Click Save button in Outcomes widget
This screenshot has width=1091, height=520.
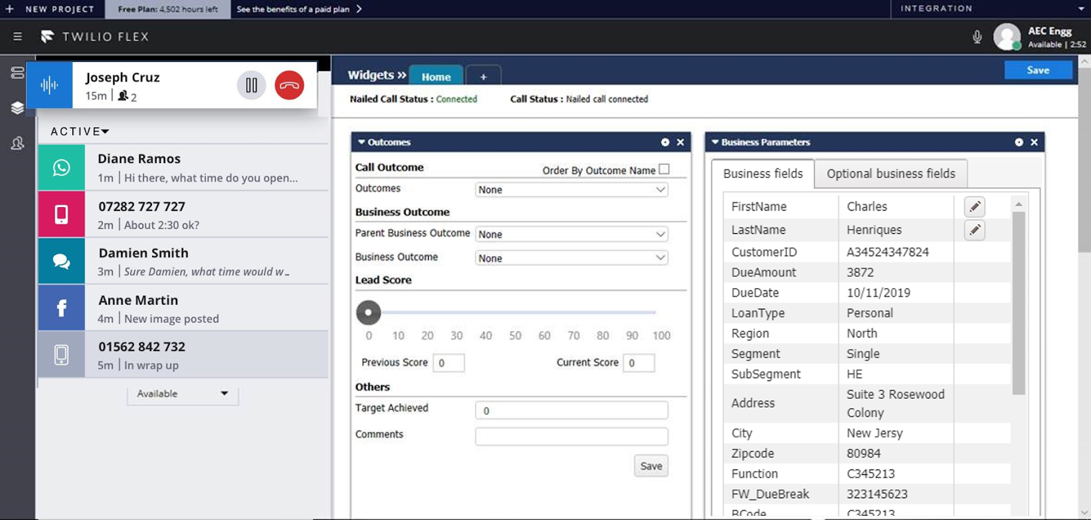tap(651, 465)
